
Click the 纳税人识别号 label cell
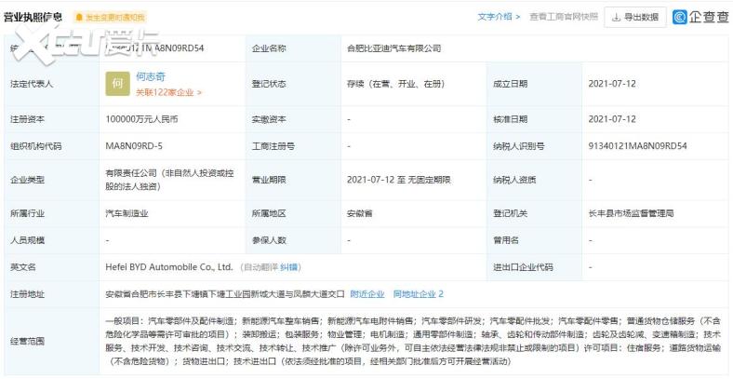click(x=535, y=146)
